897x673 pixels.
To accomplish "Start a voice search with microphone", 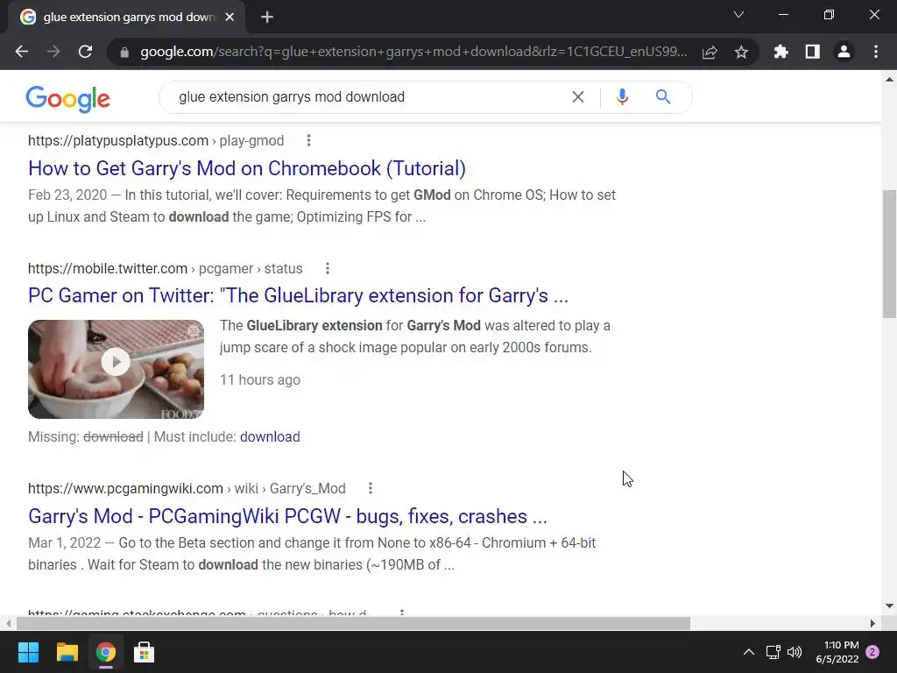I will point(623,96).
